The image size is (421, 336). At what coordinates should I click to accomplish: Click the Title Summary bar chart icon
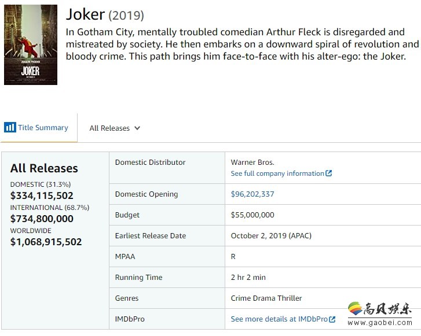click(10, 127)
